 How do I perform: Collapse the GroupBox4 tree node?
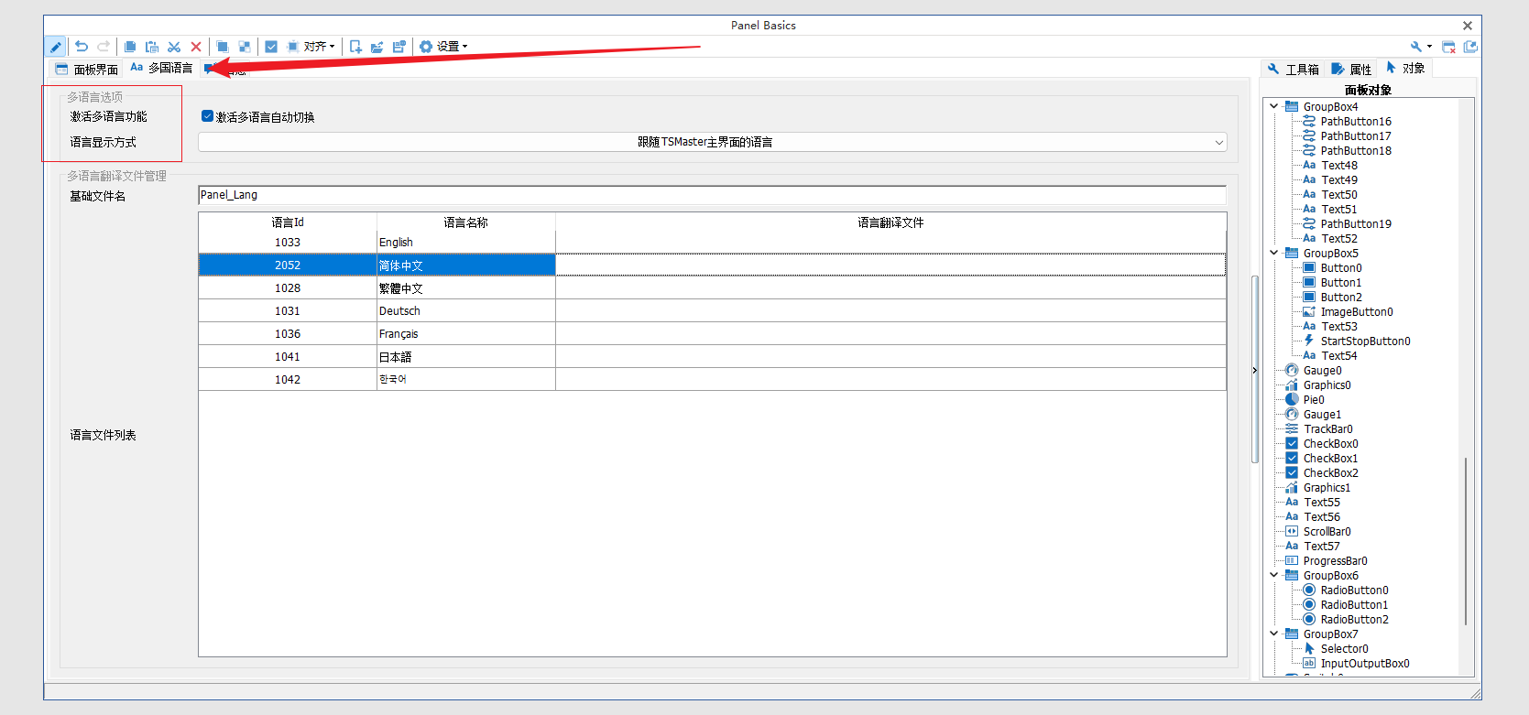coord(1273,106)
